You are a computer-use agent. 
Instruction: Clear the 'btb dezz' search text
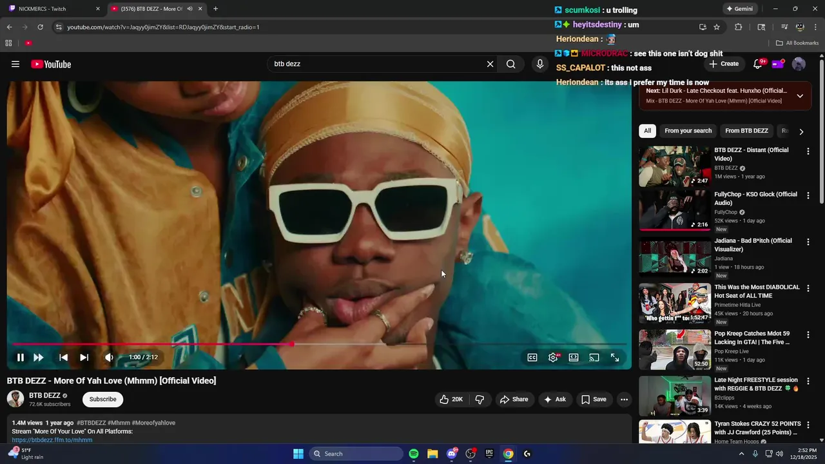pos(490,64)
